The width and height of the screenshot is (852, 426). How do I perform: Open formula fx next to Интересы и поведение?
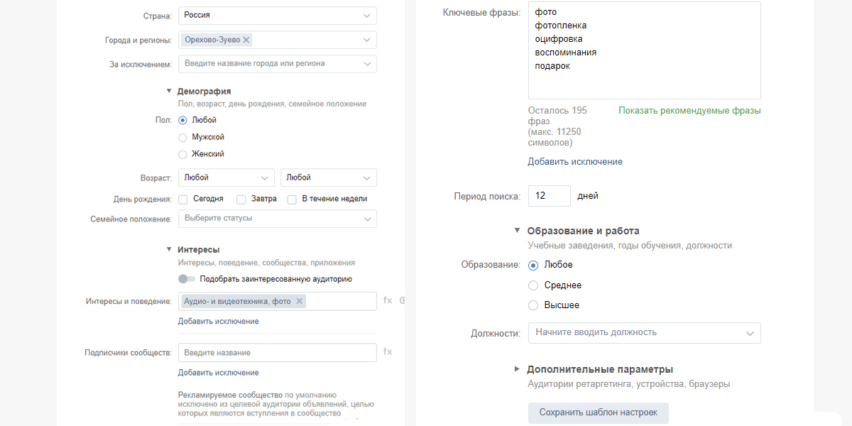(388, 300)
